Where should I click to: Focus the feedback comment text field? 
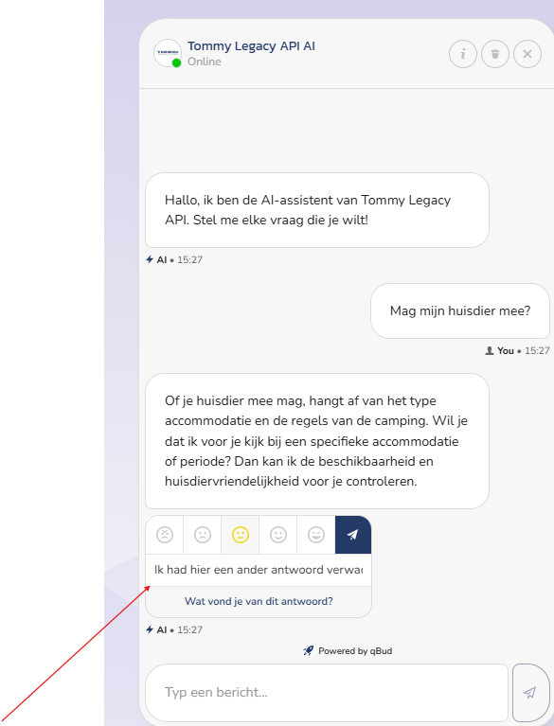point(259,570)
